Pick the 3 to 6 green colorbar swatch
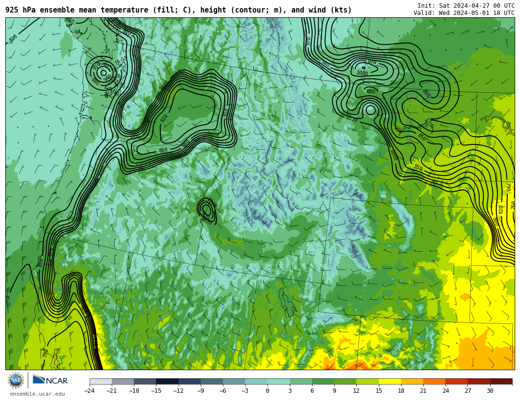Screen dimensions: 520x400 [x=301, y=381]
